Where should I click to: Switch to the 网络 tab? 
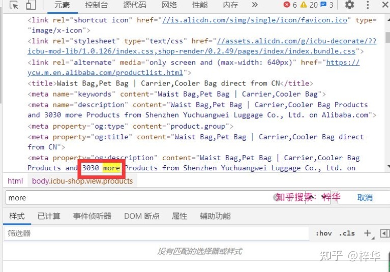click(169, 5)
